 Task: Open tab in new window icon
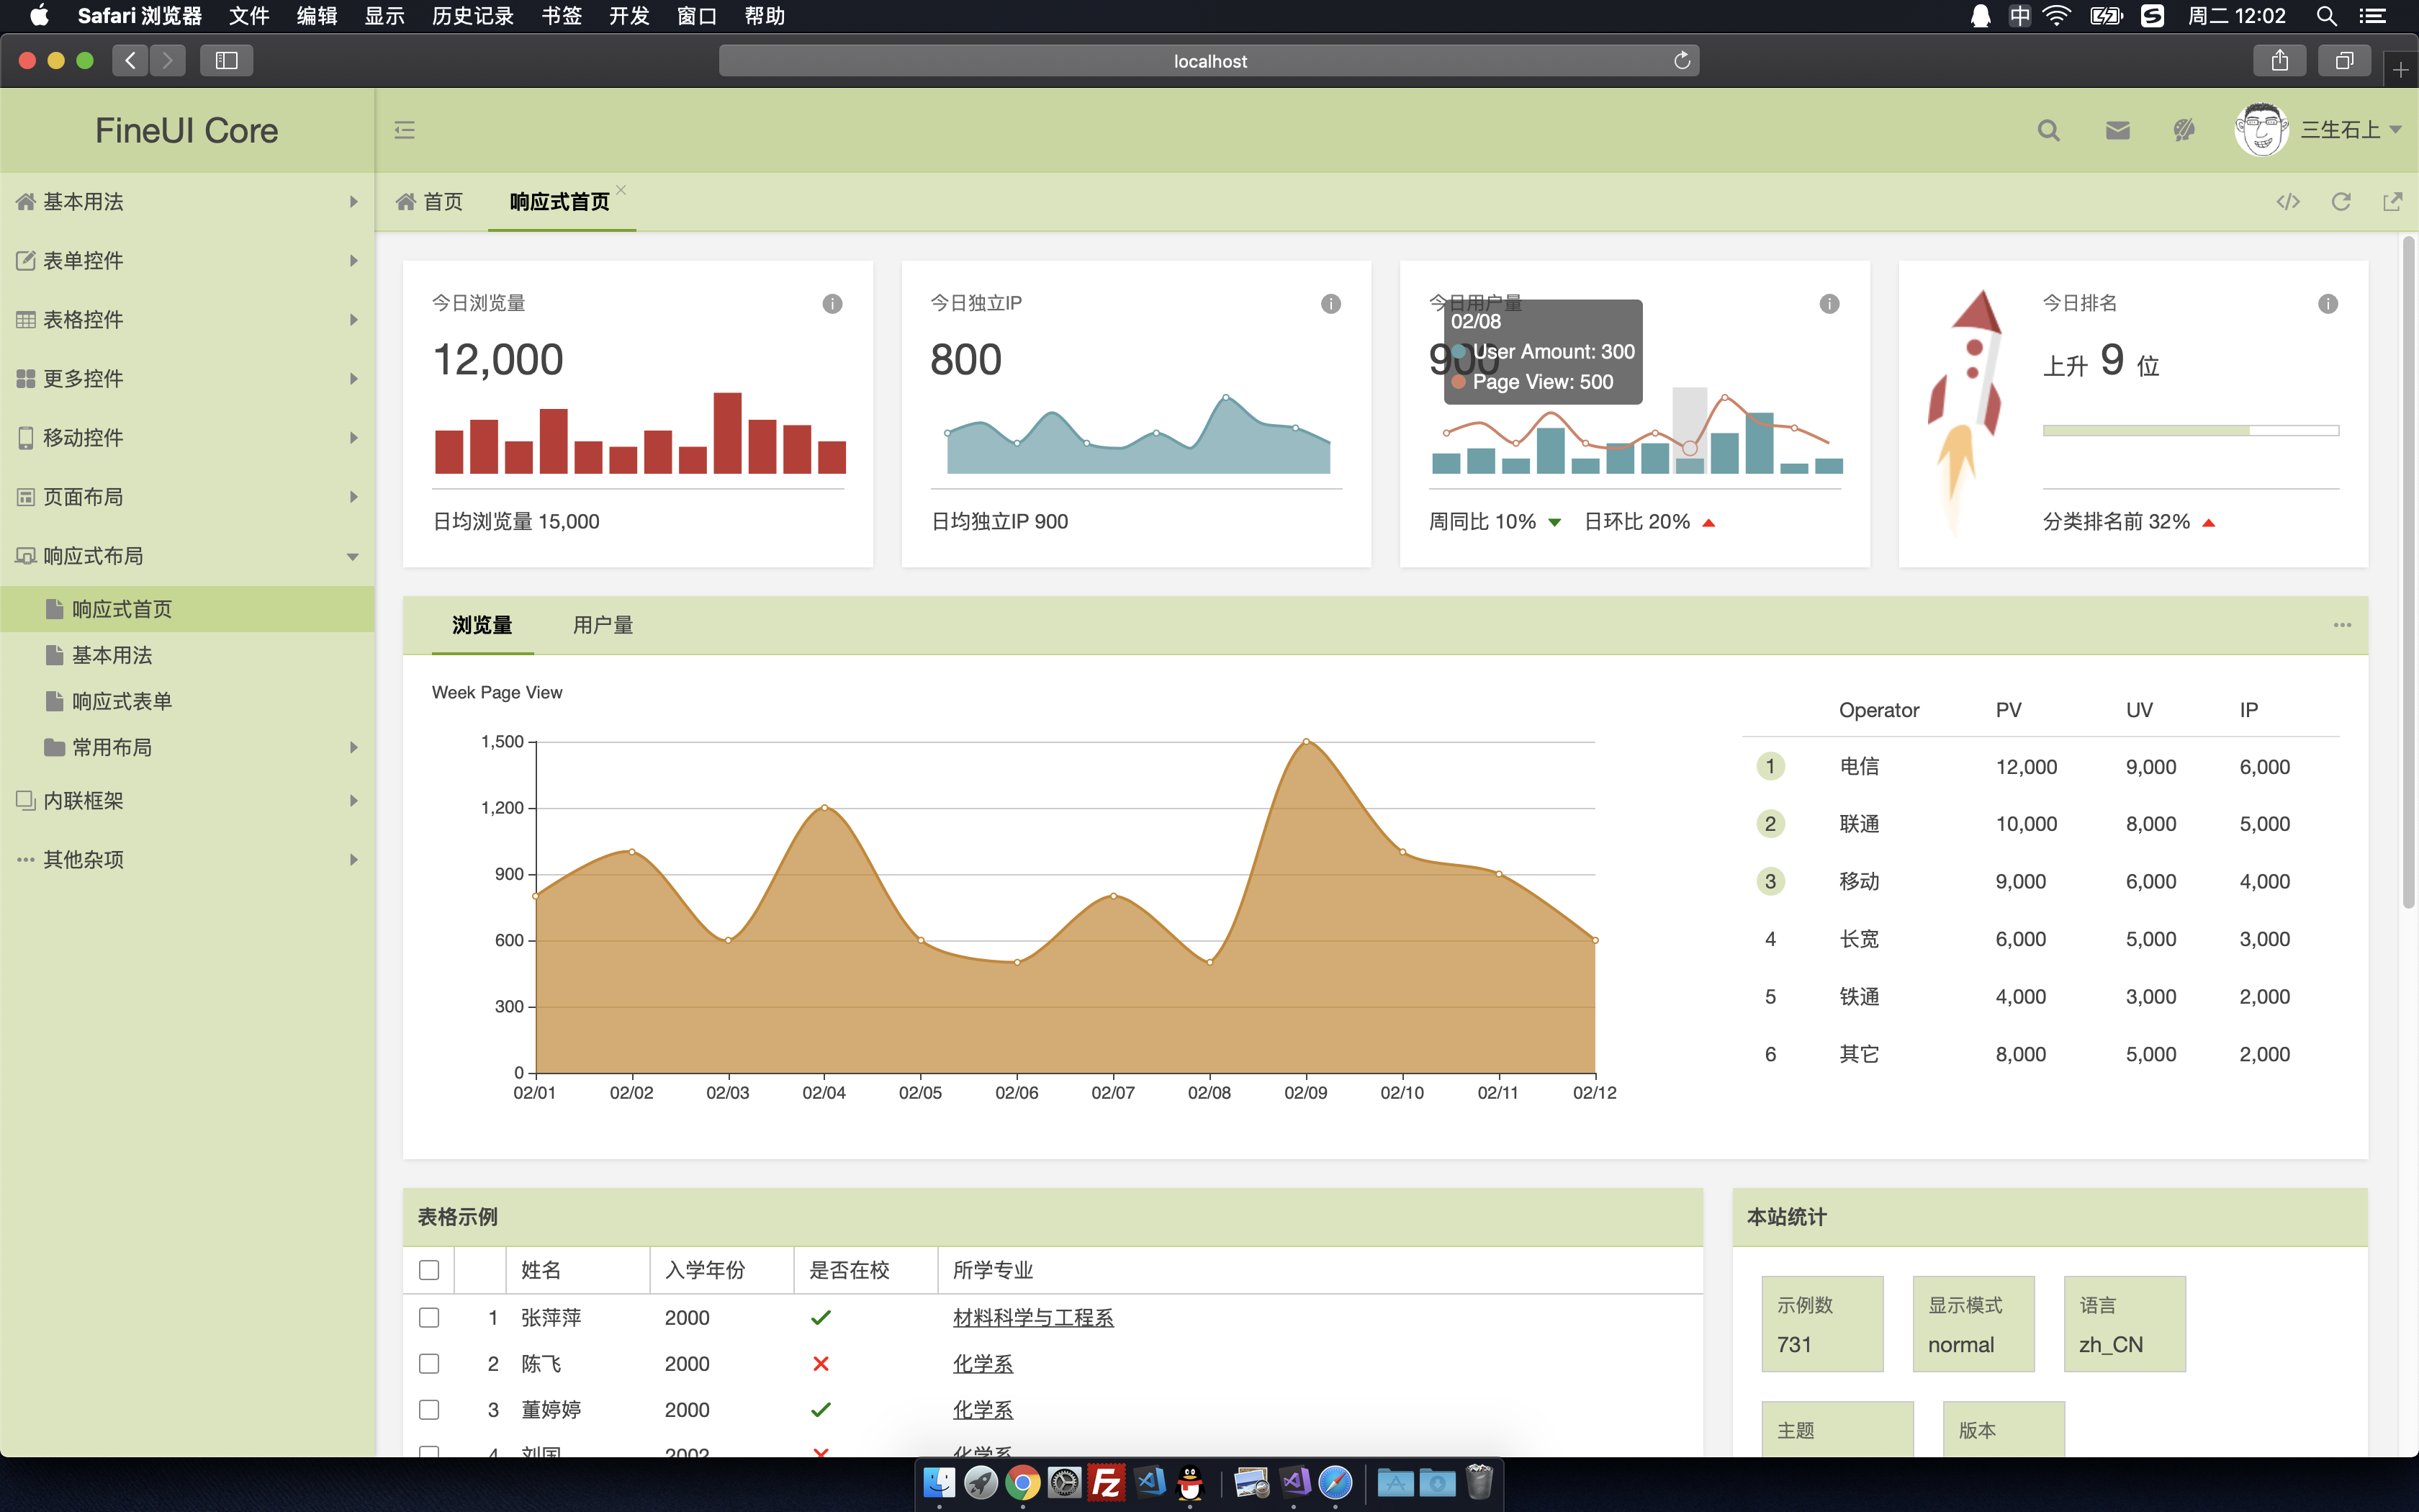pyautogui.click(x=2392, y=202)
